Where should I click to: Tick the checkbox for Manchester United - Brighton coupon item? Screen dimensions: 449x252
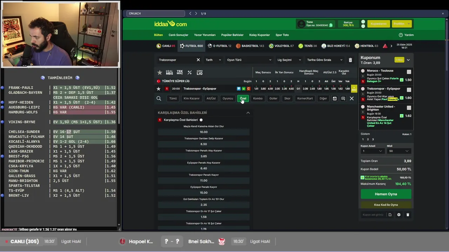pyautogui.click(x=409, y=108)
